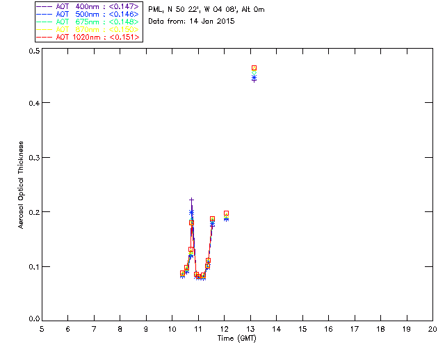Click the 'Time (GMT)' x-axis title
445x356 pixels.
point(236,339)
